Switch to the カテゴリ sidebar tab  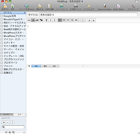pyautogui.click(x=7, y=115)
